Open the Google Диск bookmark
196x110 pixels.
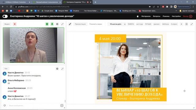(47, 11)
